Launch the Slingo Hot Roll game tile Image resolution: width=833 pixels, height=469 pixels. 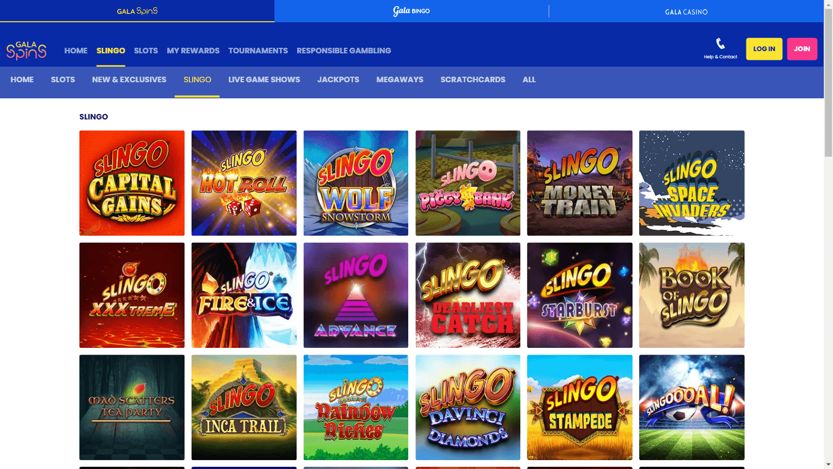click(244, 183)
